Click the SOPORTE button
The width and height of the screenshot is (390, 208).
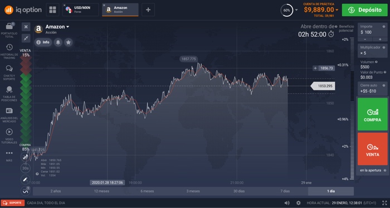pyautogui.click(x=13, y=203)
